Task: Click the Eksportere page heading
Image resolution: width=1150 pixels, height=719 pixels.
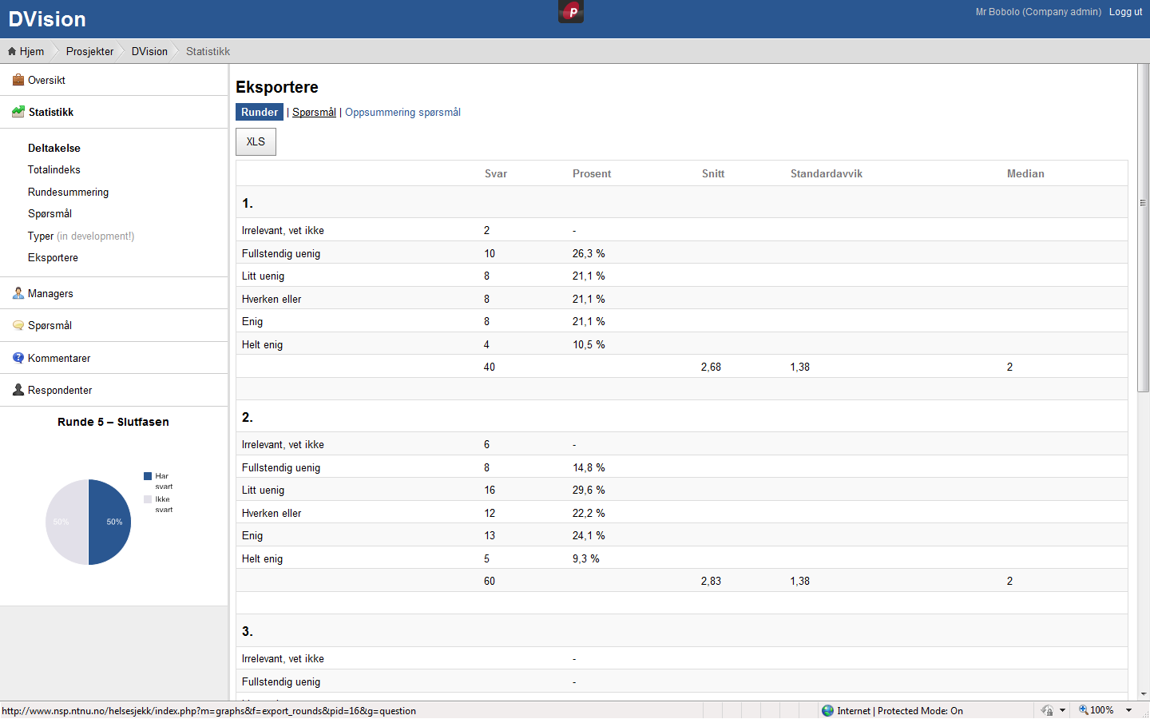Action: coord(277,87)
